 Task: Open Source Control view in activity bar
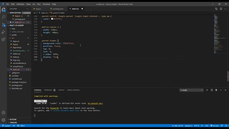click(x=4, y=25)
